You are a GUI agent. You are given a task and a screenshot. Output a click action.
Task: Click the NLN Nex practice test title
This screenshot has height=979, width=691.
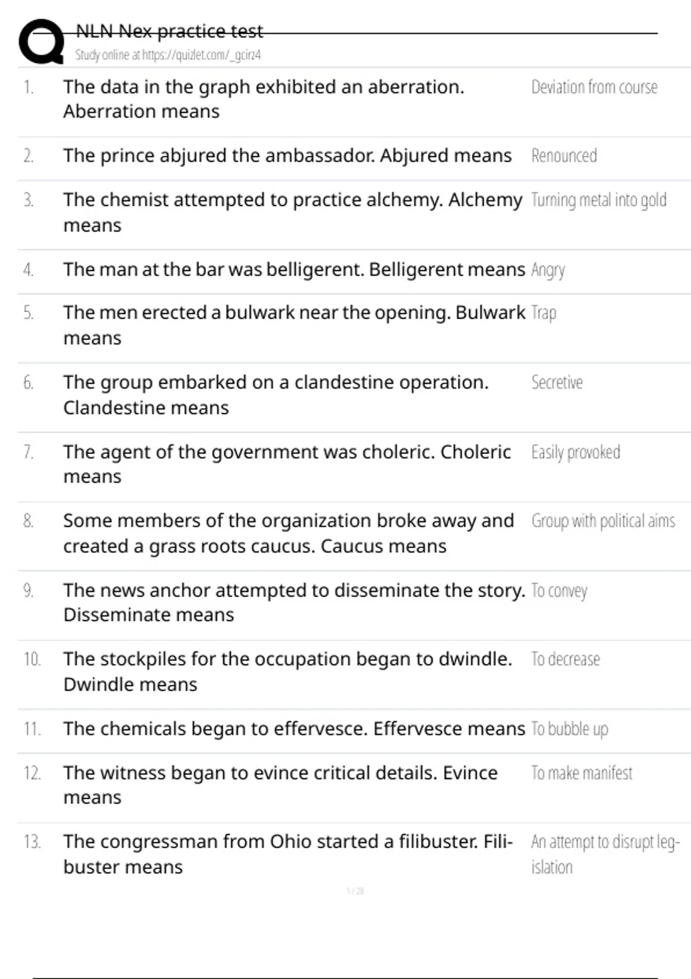(169, 31)
